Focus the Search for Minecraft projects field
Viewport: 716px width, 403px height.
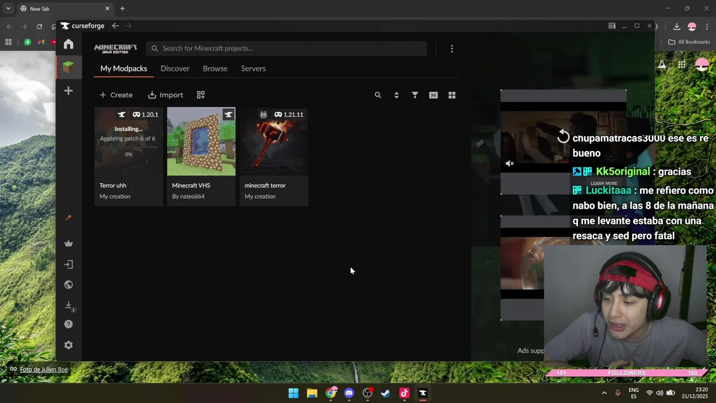(x=286, y=48)
